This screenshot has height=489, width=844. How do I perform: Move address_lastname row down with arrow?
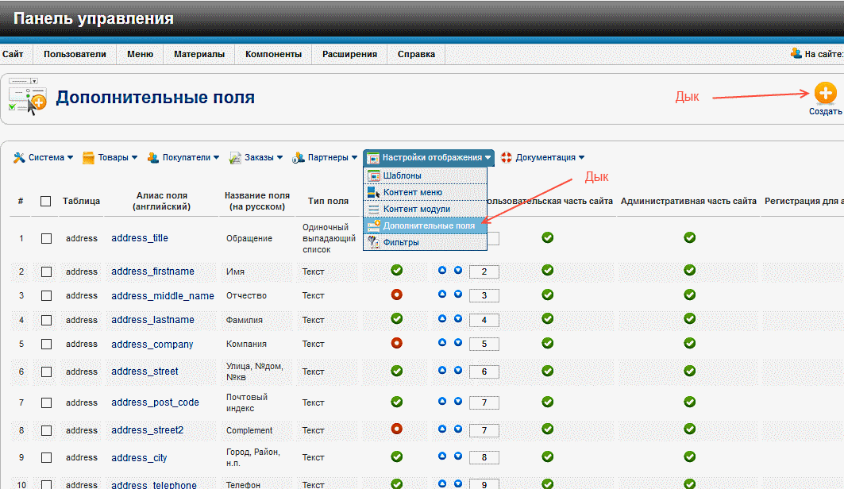[x=458, y=320]
